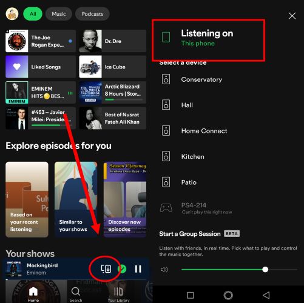Viewport: 304px width, 303px height.
Task: Choose the Patio speaker
Action: tap(189, 182)
